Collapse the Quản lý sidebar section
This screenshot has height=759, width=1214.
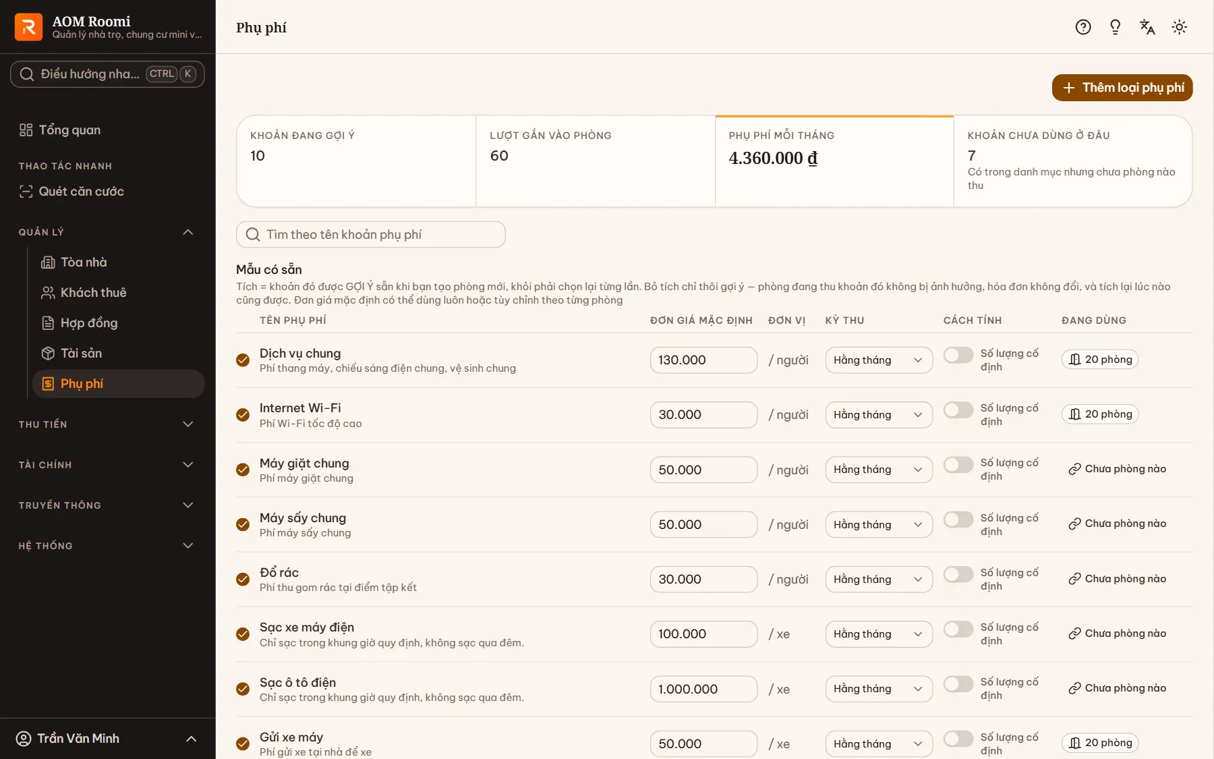tap(108, 232)
